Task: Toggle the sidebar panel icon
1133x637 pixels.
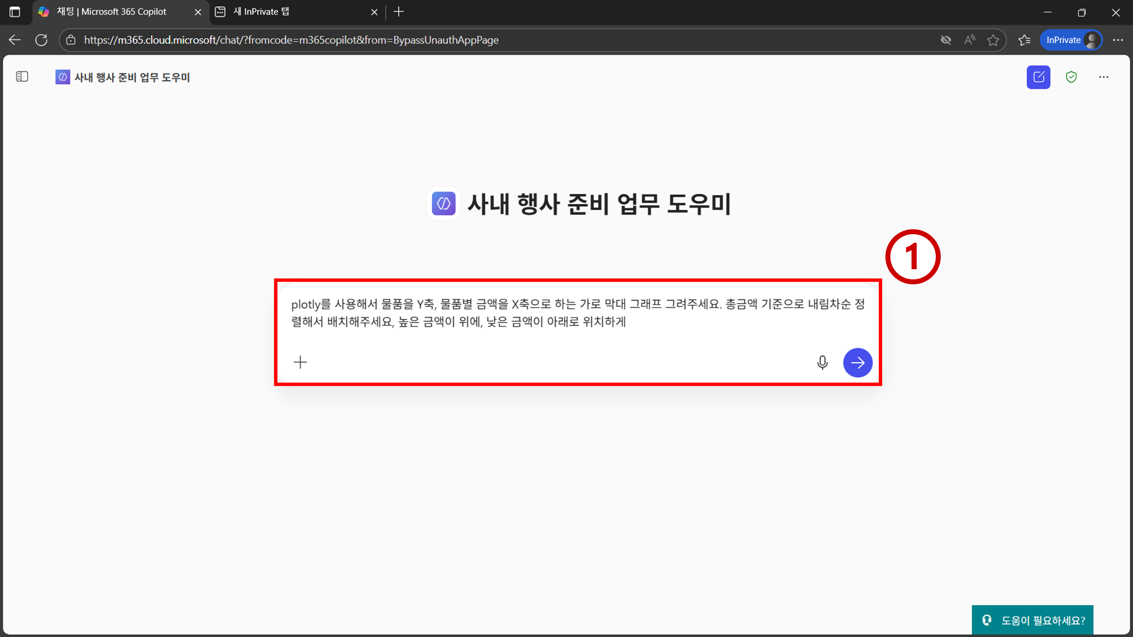Action: click(22, 77)
